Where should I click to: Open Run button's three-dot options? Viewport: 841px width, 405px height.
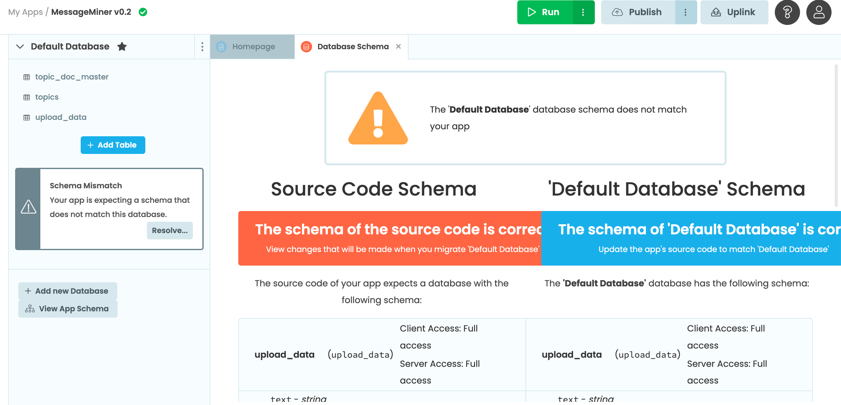point(583,12)
